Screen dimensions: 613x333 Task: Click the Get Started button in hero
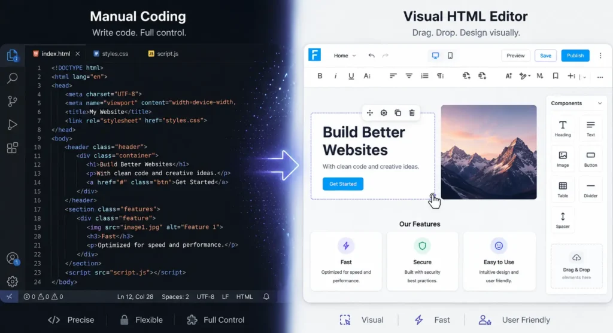tap(343, 184)
